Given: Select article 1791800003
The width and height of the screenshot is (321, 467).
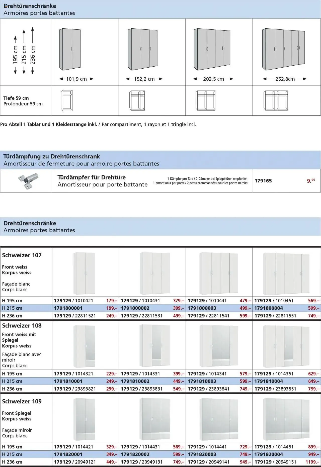Looking at the screenshot, I should [202, 308].
